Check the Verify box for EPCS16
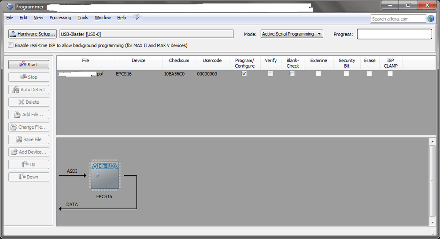The height and width of the screenshot is (239, 440). tap(270, 74)
